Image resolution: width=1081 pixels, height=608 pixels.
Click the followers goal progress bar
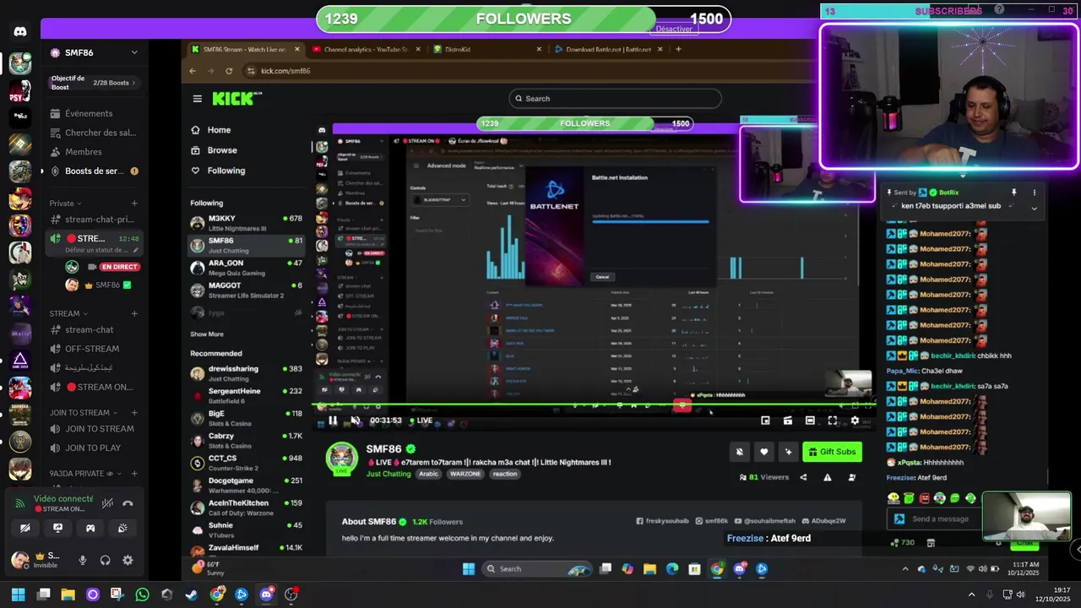tap(524, 19)
